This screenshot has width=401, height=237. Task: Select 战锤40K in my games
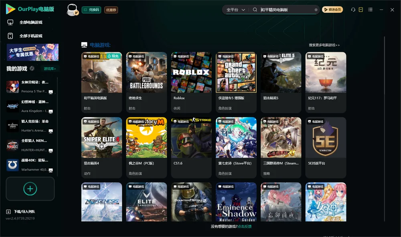coord(30,165)
